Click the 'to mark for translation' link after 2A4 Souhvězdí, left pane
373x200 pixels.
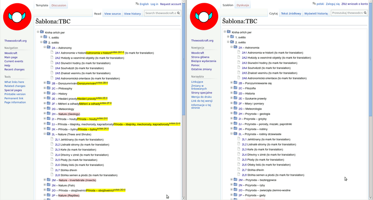(90, 68)
